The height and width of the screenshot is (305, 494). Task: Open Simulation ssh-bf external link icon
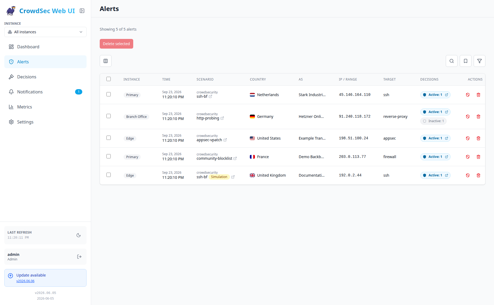point(233,177)
